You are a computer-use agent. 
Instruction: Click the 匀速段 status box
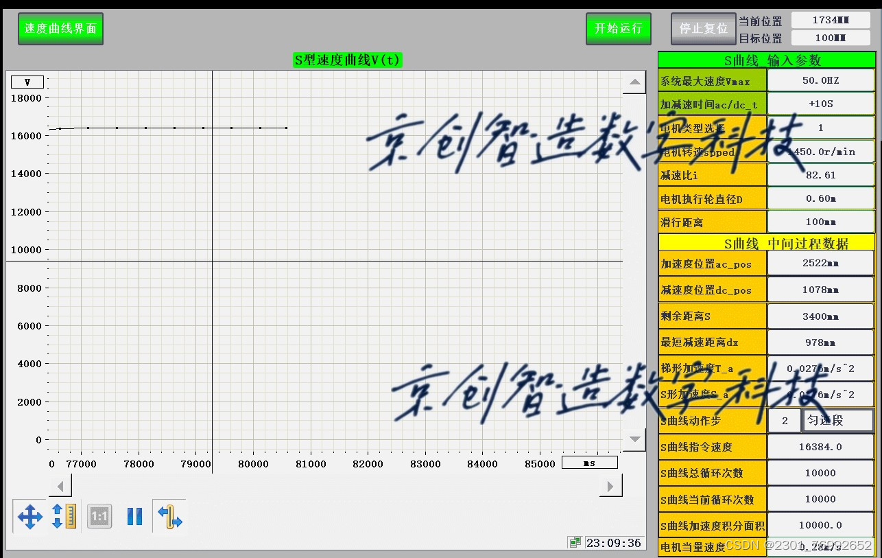(838, 420)
